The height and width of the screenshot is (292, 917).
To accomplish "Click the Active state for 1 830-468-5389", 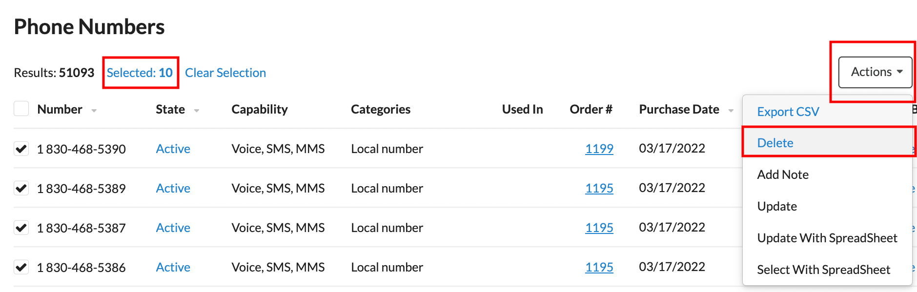I will [x=173, y=188].
